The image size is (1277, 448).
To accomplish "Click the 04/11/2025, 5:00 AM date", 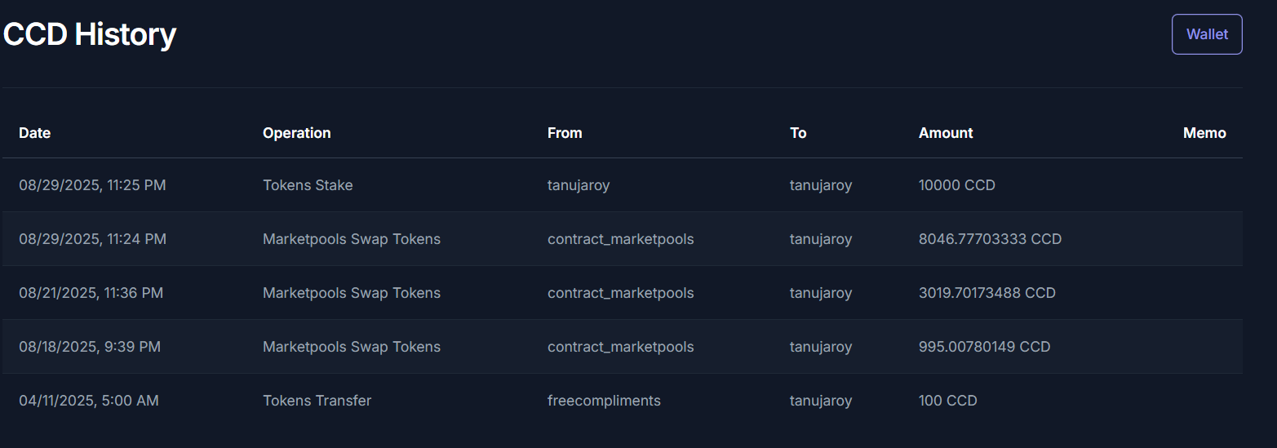I will coord(89,401).
